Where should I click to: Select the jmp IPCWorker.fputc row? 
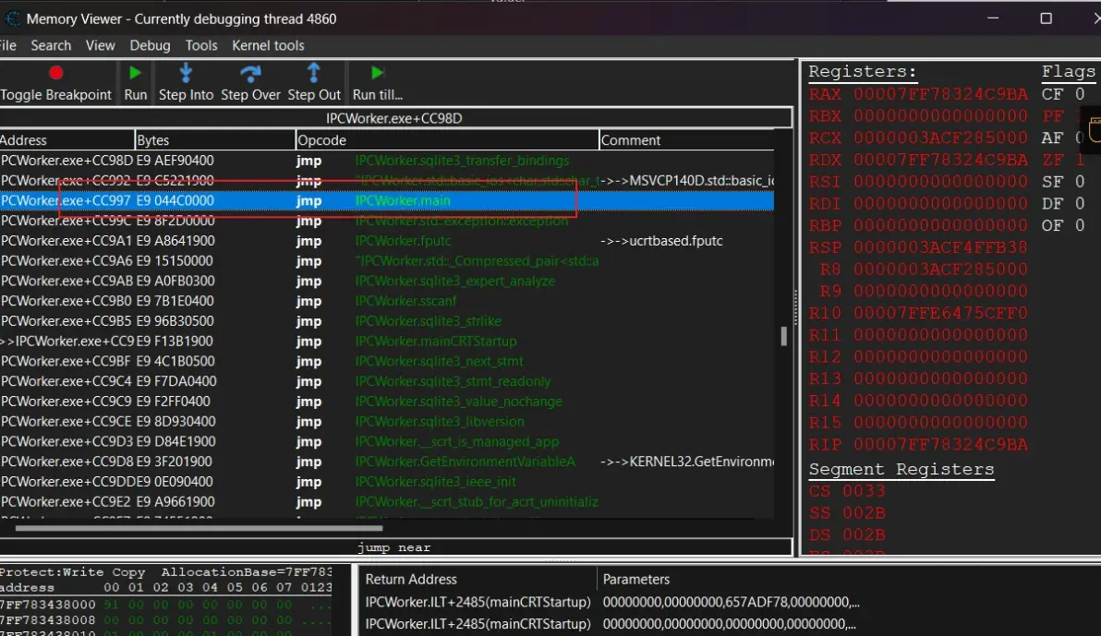tap(387, 241)
